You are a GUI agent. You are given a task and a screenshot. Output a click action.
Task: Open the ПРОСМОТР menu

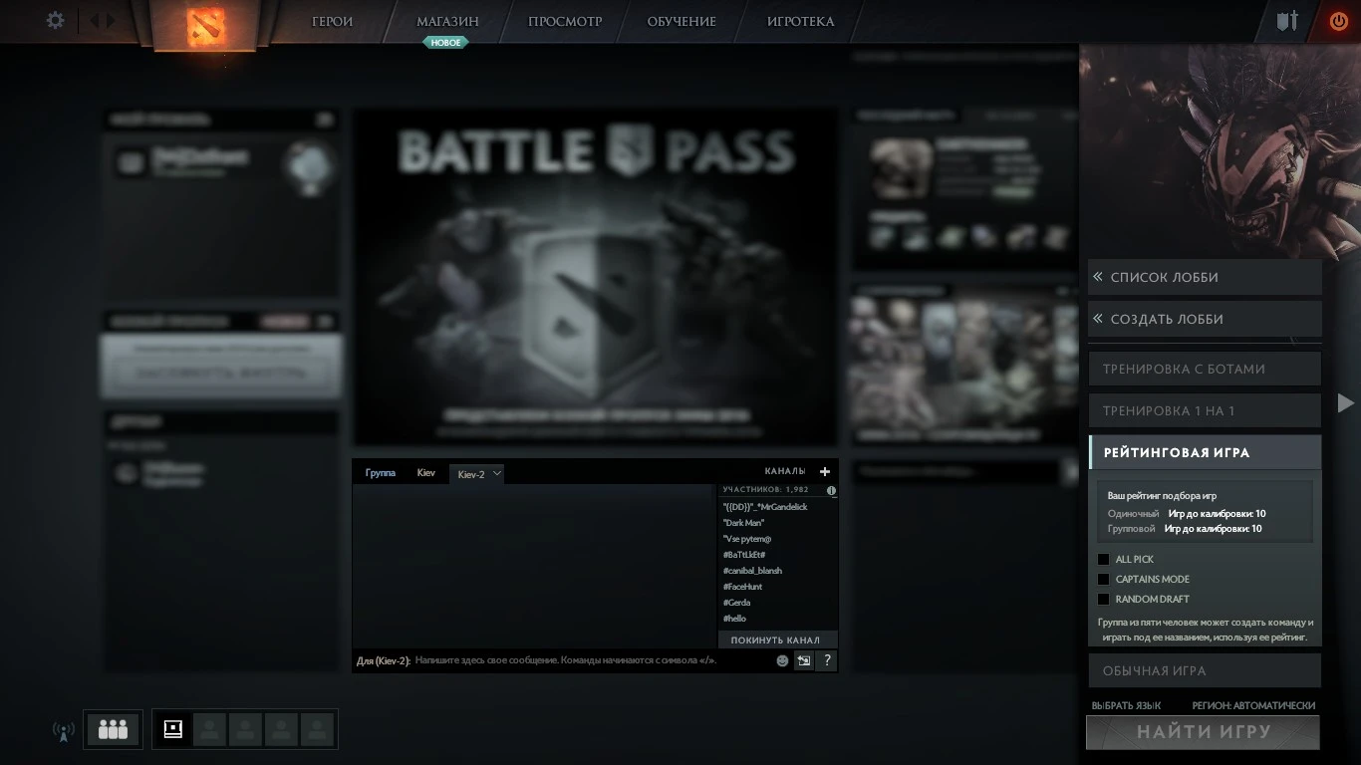(565, 21)
